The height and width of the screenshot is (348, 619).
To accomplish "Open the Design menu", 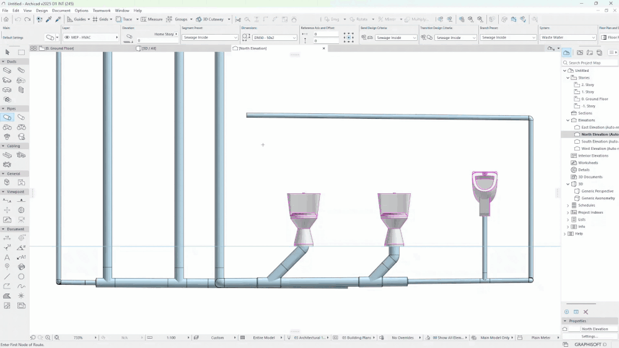I will coord(42,11).
